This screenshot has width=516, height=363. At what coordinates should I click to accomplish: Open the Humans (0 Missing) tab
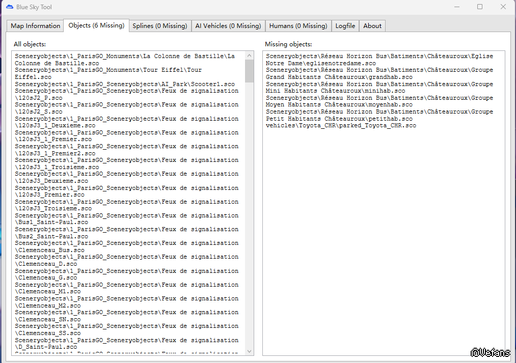pyautogui.click(x=298, y=26)
